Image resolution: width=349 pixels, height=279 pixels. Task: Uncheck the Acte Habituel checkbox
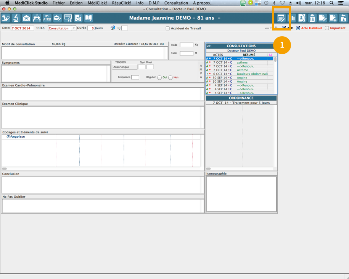tap(298, 28)
